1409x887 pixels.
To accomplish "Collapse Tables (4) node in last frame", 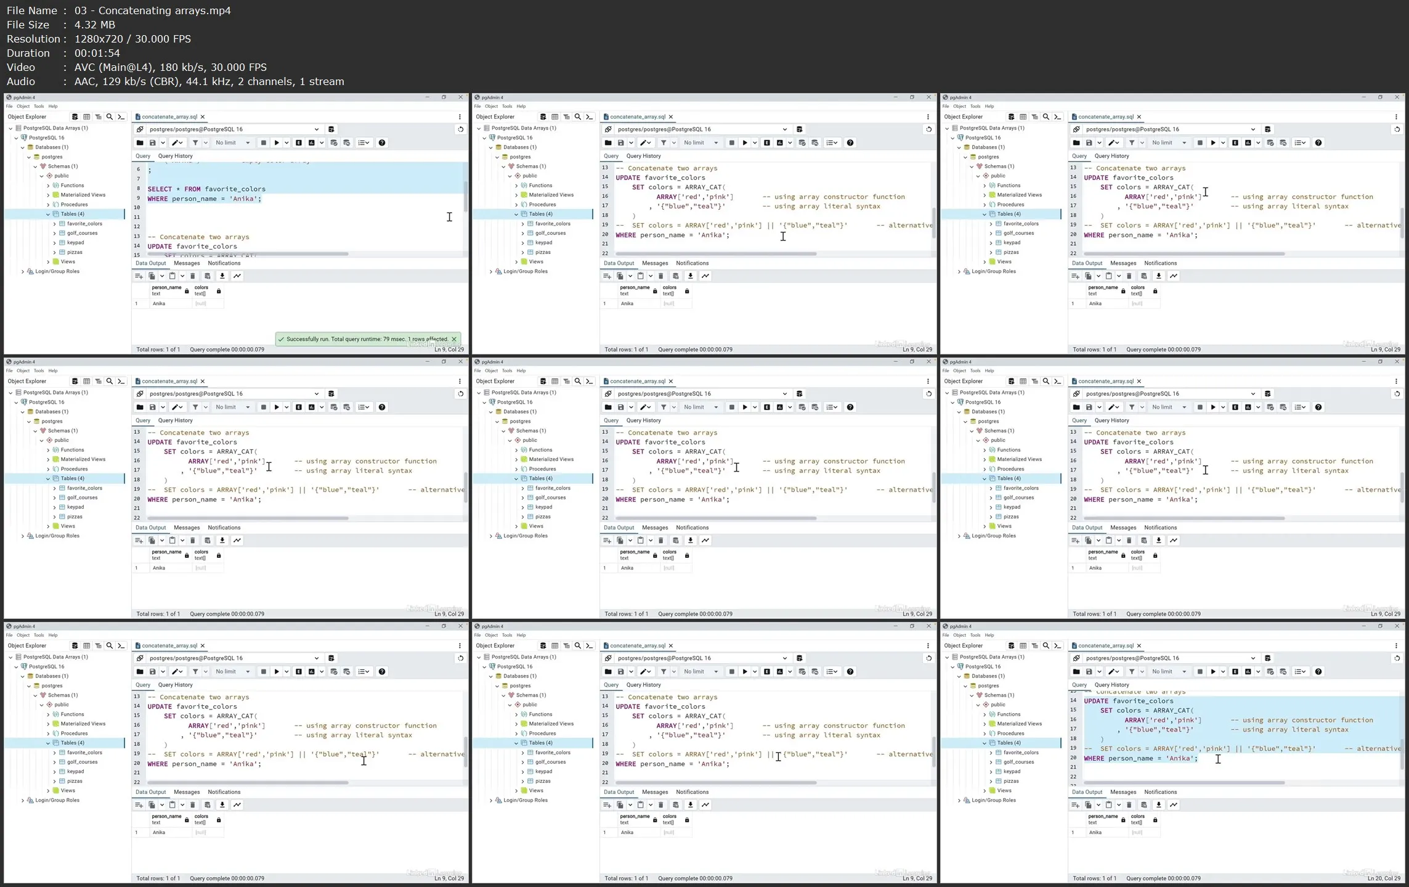I will (x=985, y=743).
